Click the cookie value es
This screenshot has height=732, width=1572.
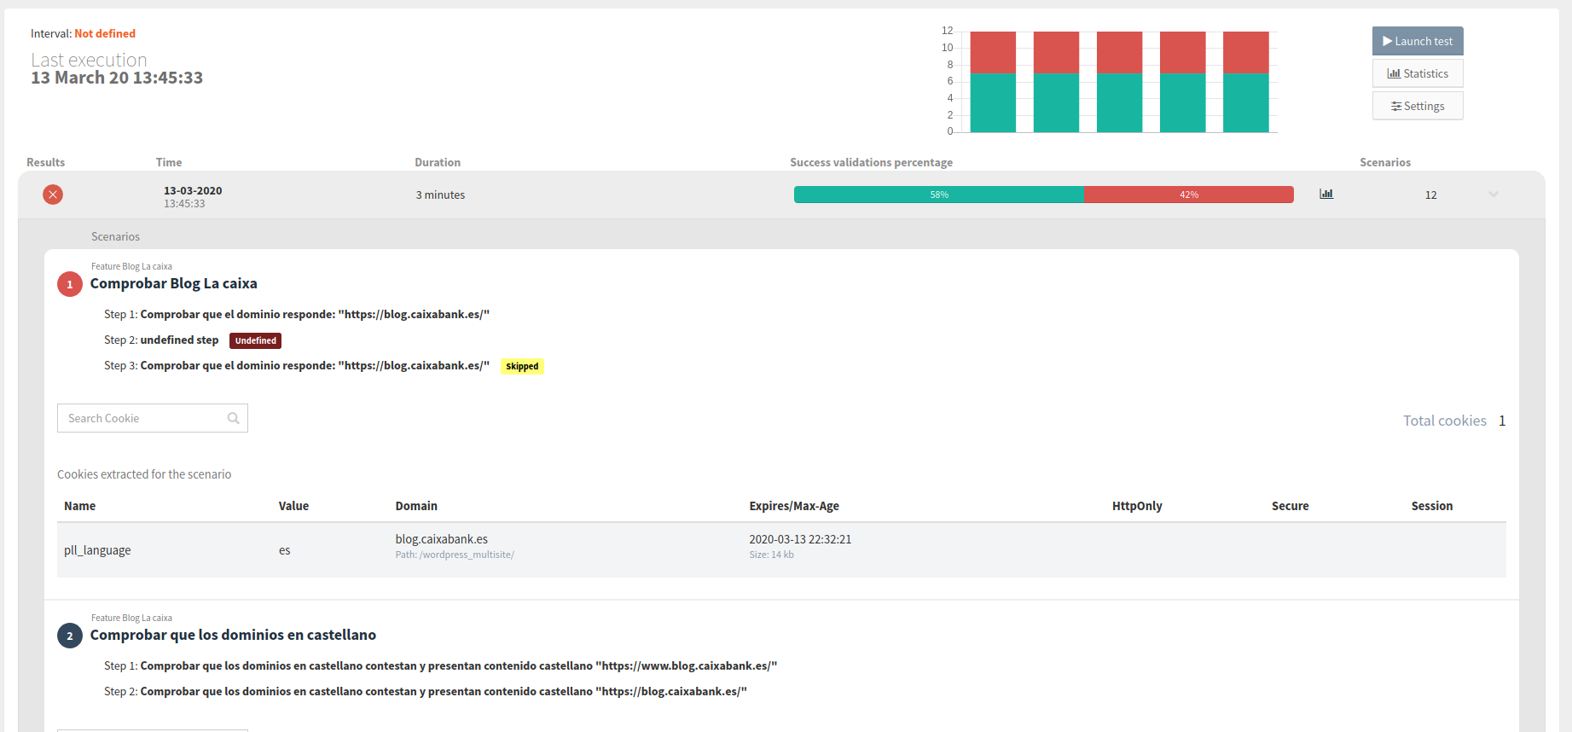284,550
